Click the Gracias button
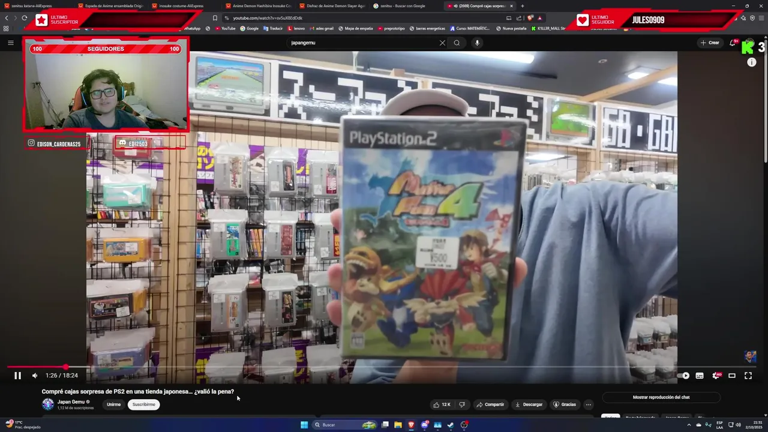The width and height of the screenshot is (768, 432). [564, 404]
